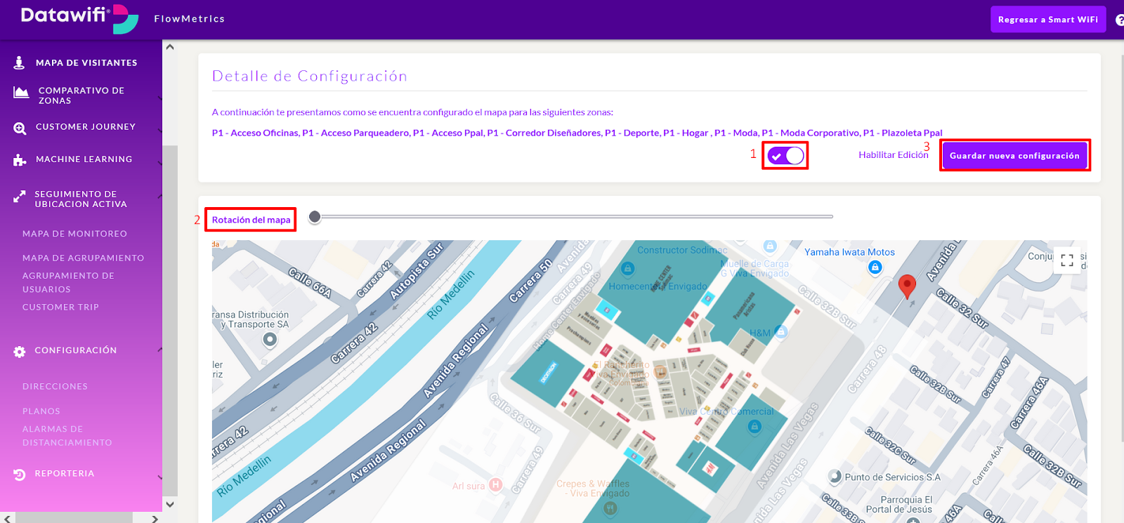Image resolution: width=1124 pixels, height=523 pixels.
Task: Click the Punto de Servicios S.A marker
Action: (x=835, y=477)
